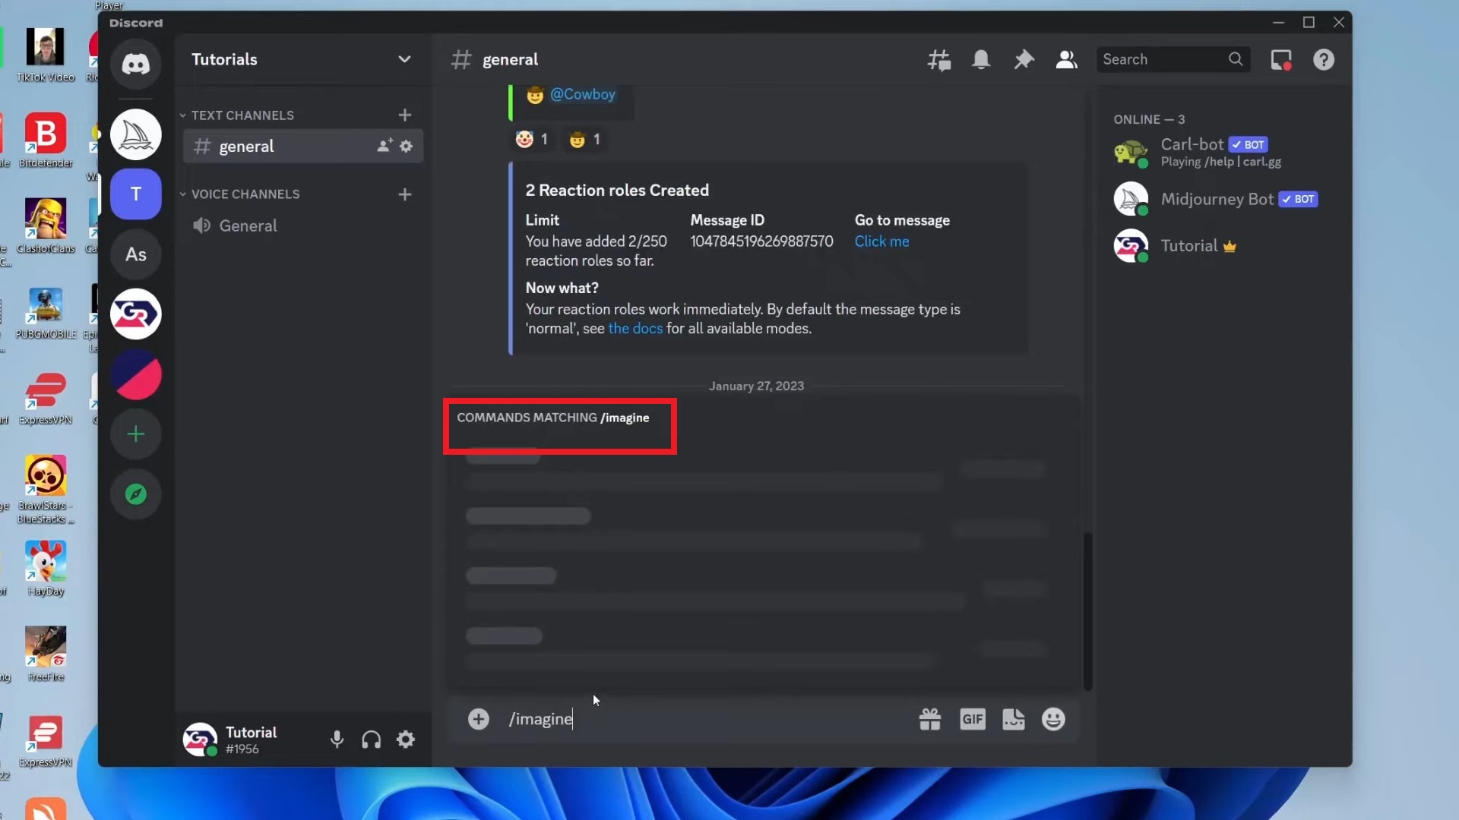Open the emoji picker smiley
The width and height of the screenshot is (1459, 820).
1053,719
